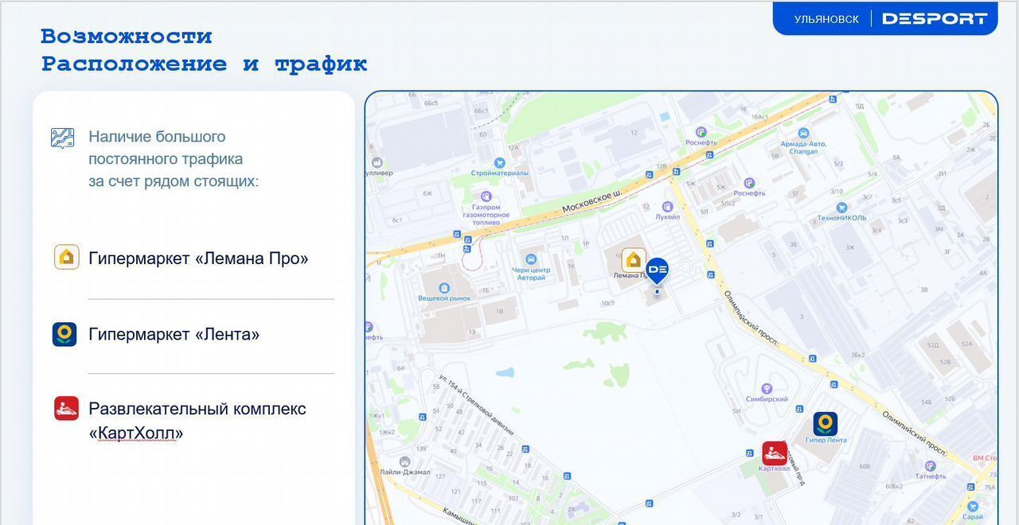Click the 'Картхолл' label under the red marker
1019x525 pixels.
774,469
